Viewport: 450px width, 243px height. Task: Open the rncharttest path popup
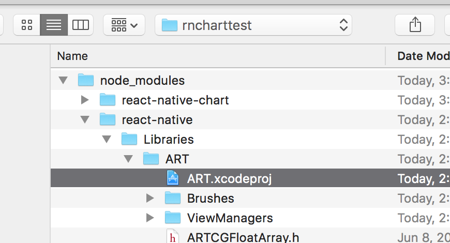click(x=253, y=25)
